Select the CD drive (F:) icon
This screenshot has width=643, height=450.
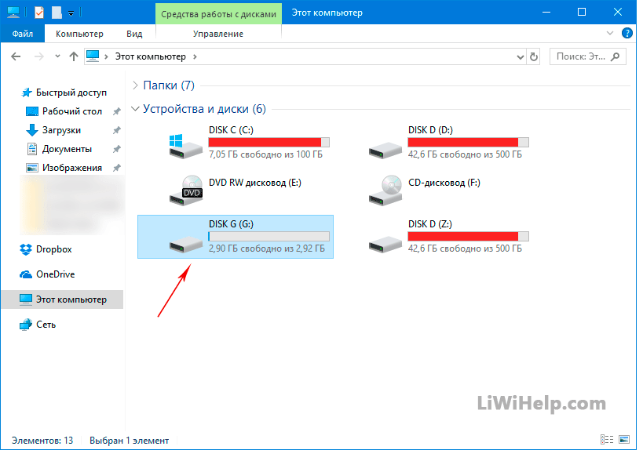(x=386, y=188)
